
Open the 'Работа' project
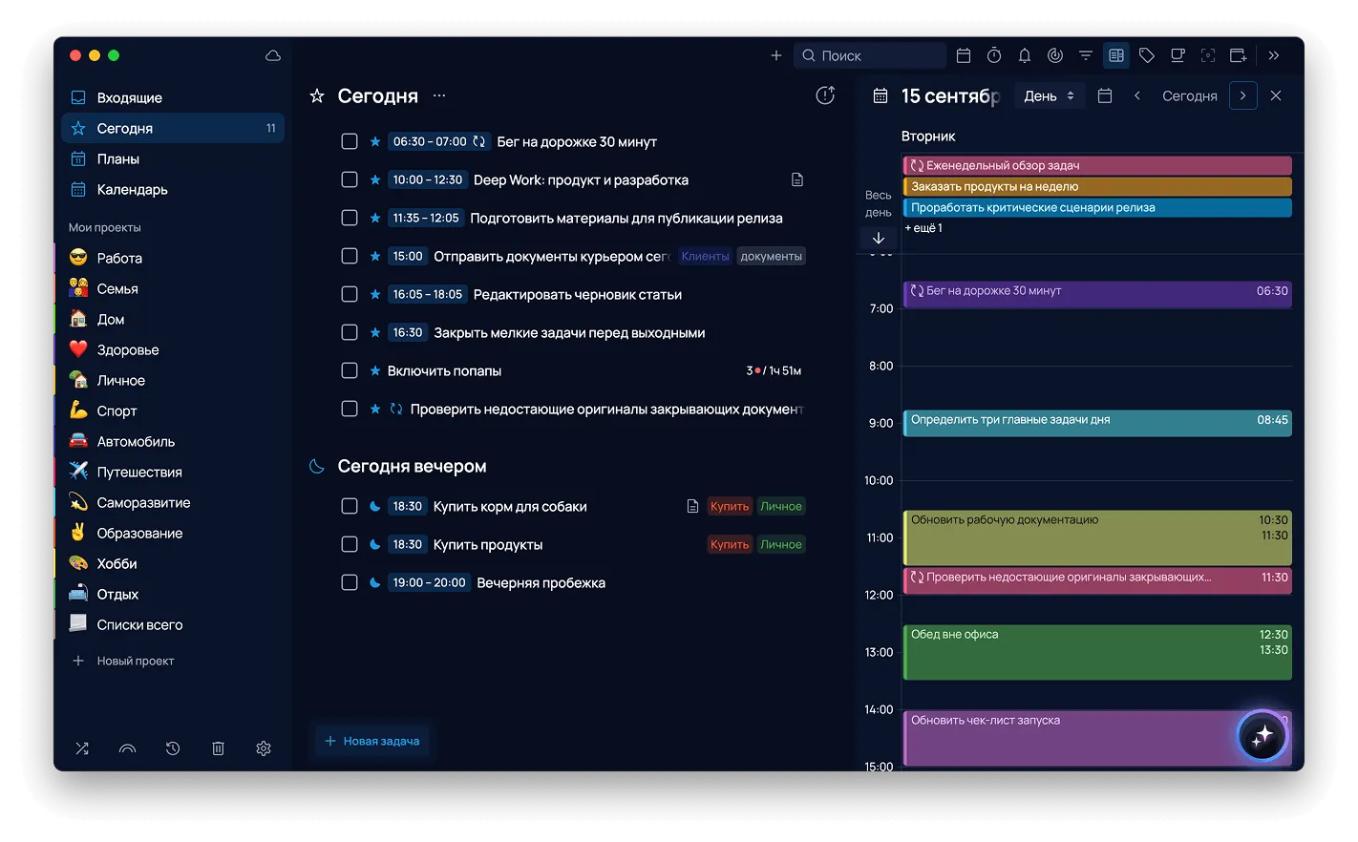pos(173,258)
